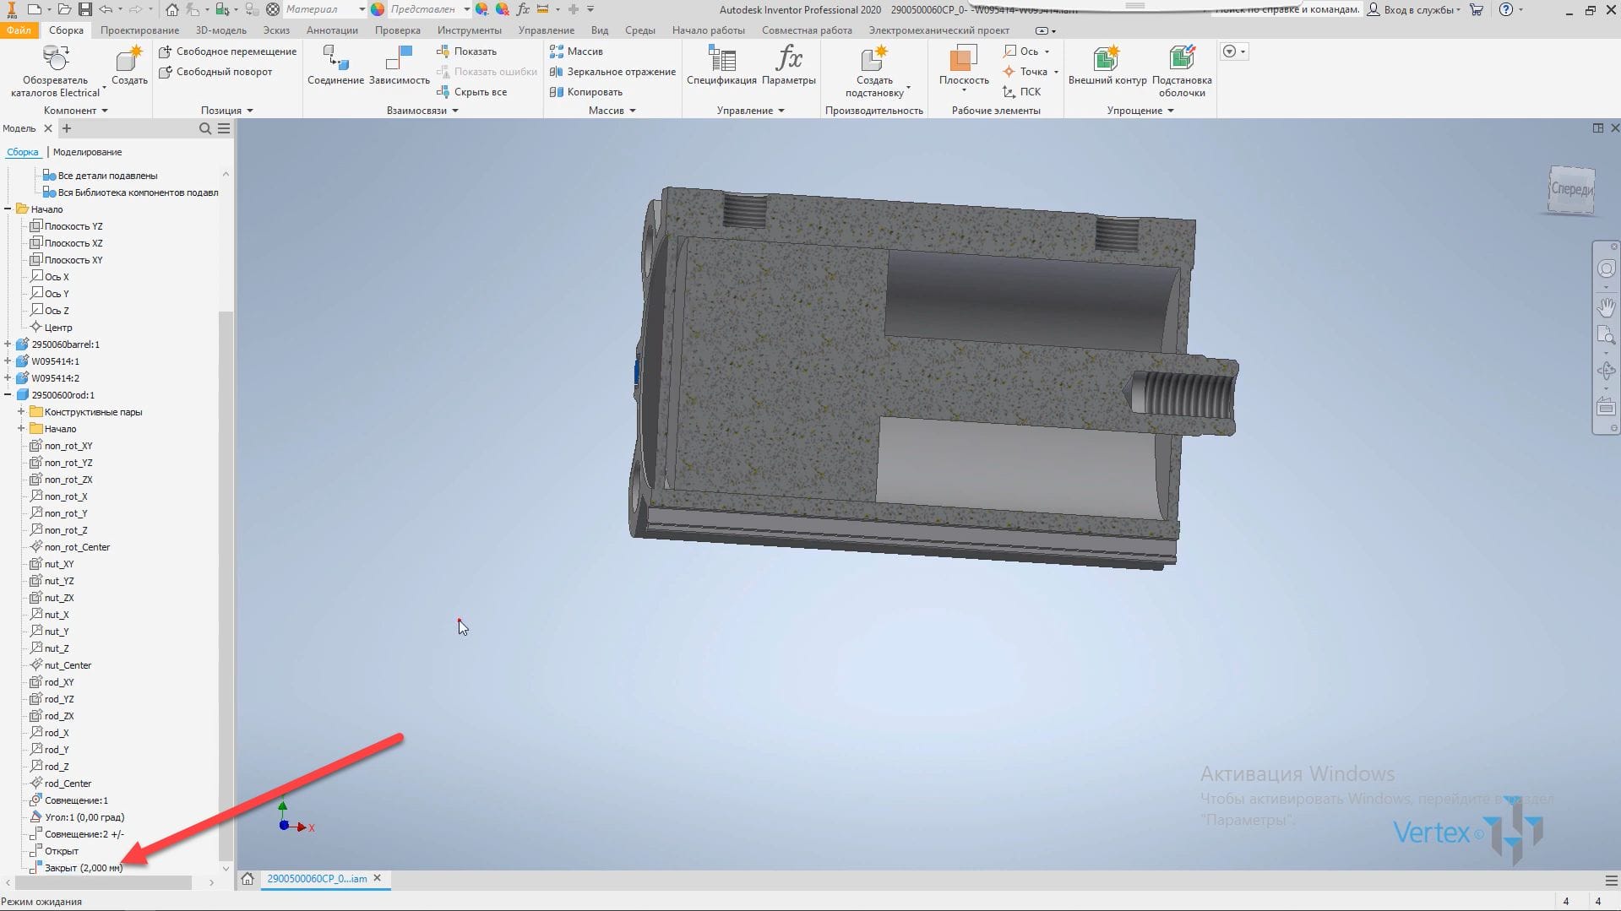Activate Free Rotate (Свободный поворот)
The height and width of the screenshot is (911, 1621).
point(216,72)
